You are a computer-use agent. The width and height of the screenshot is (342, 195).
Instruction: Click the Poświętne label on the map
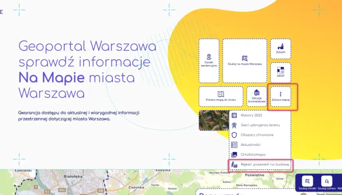click(254, 175)
